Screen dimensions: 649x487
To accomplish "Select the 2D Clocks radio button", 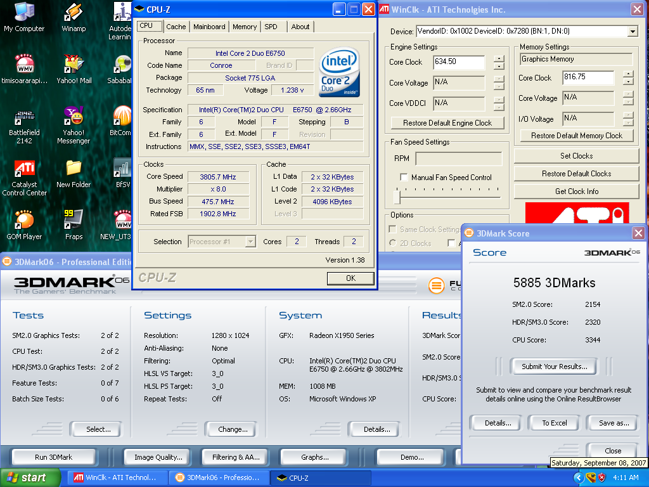I will [x=393, y=243].
